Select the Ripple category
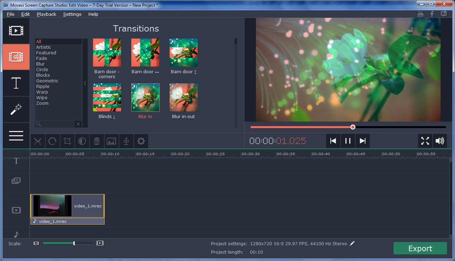The image size is (455, 261). click(58, 86)
